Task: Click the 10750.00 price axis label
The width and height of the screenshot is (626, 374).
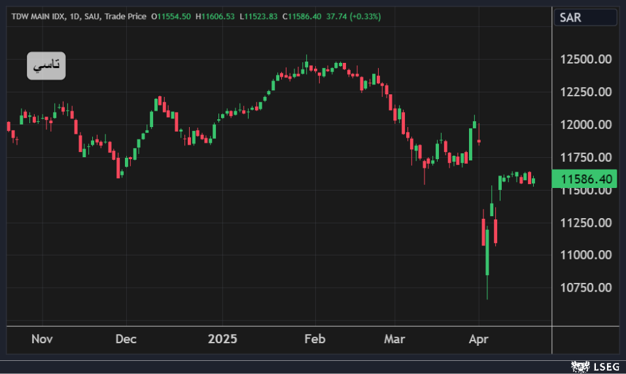Action: (585, 288)
